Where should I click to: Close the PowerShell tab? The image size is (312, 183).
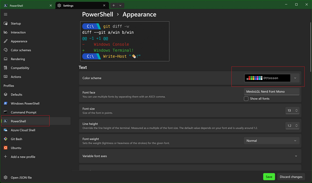click(50, 5)
